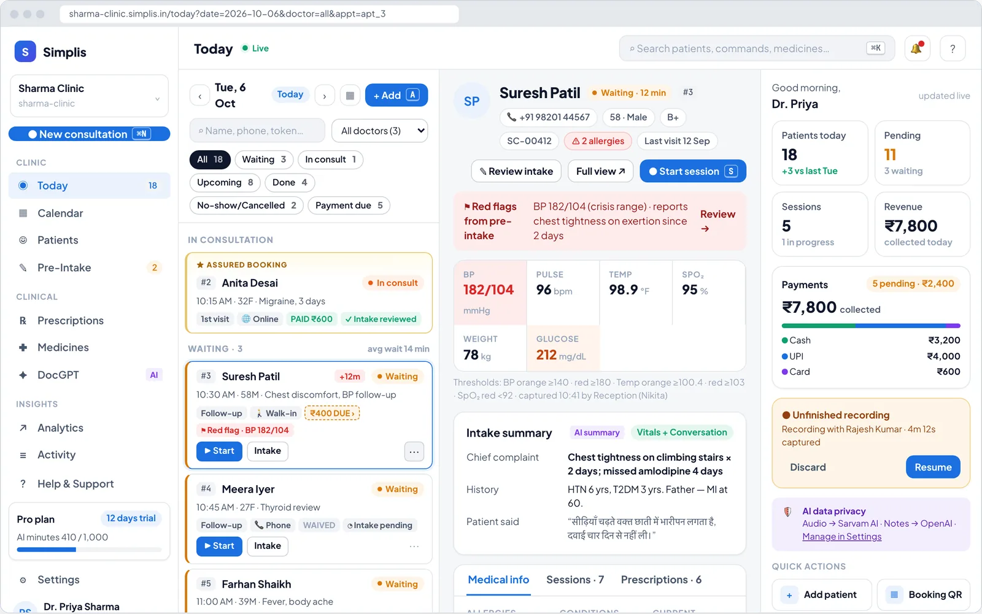Filter appointments by Waiting 3
The width and height of the screenshot is (982, 614).
(x=264, y=159)
